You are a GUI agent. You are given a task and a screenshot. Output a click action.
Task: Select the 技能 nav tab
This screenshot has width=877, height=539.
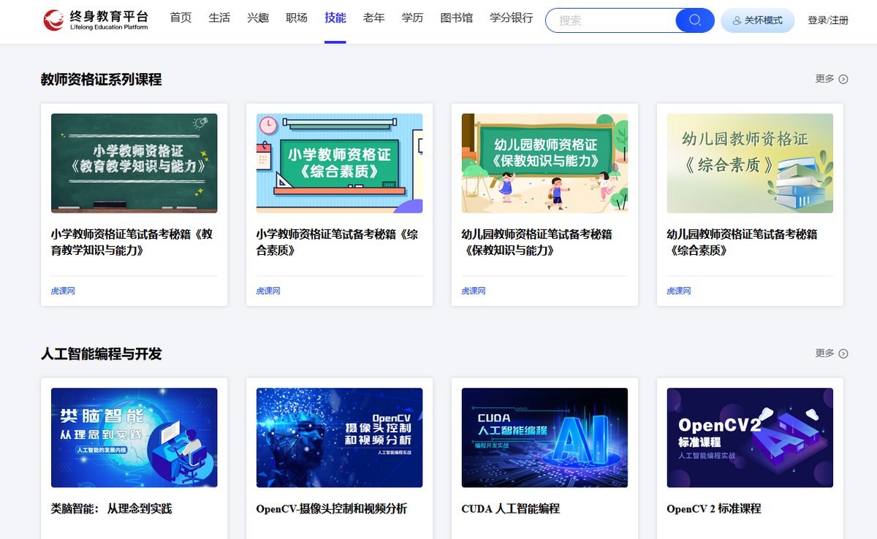pos(335,18)
